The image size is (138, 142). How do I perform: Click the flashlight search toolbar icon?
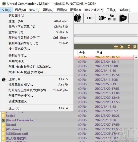coord(102,18)
